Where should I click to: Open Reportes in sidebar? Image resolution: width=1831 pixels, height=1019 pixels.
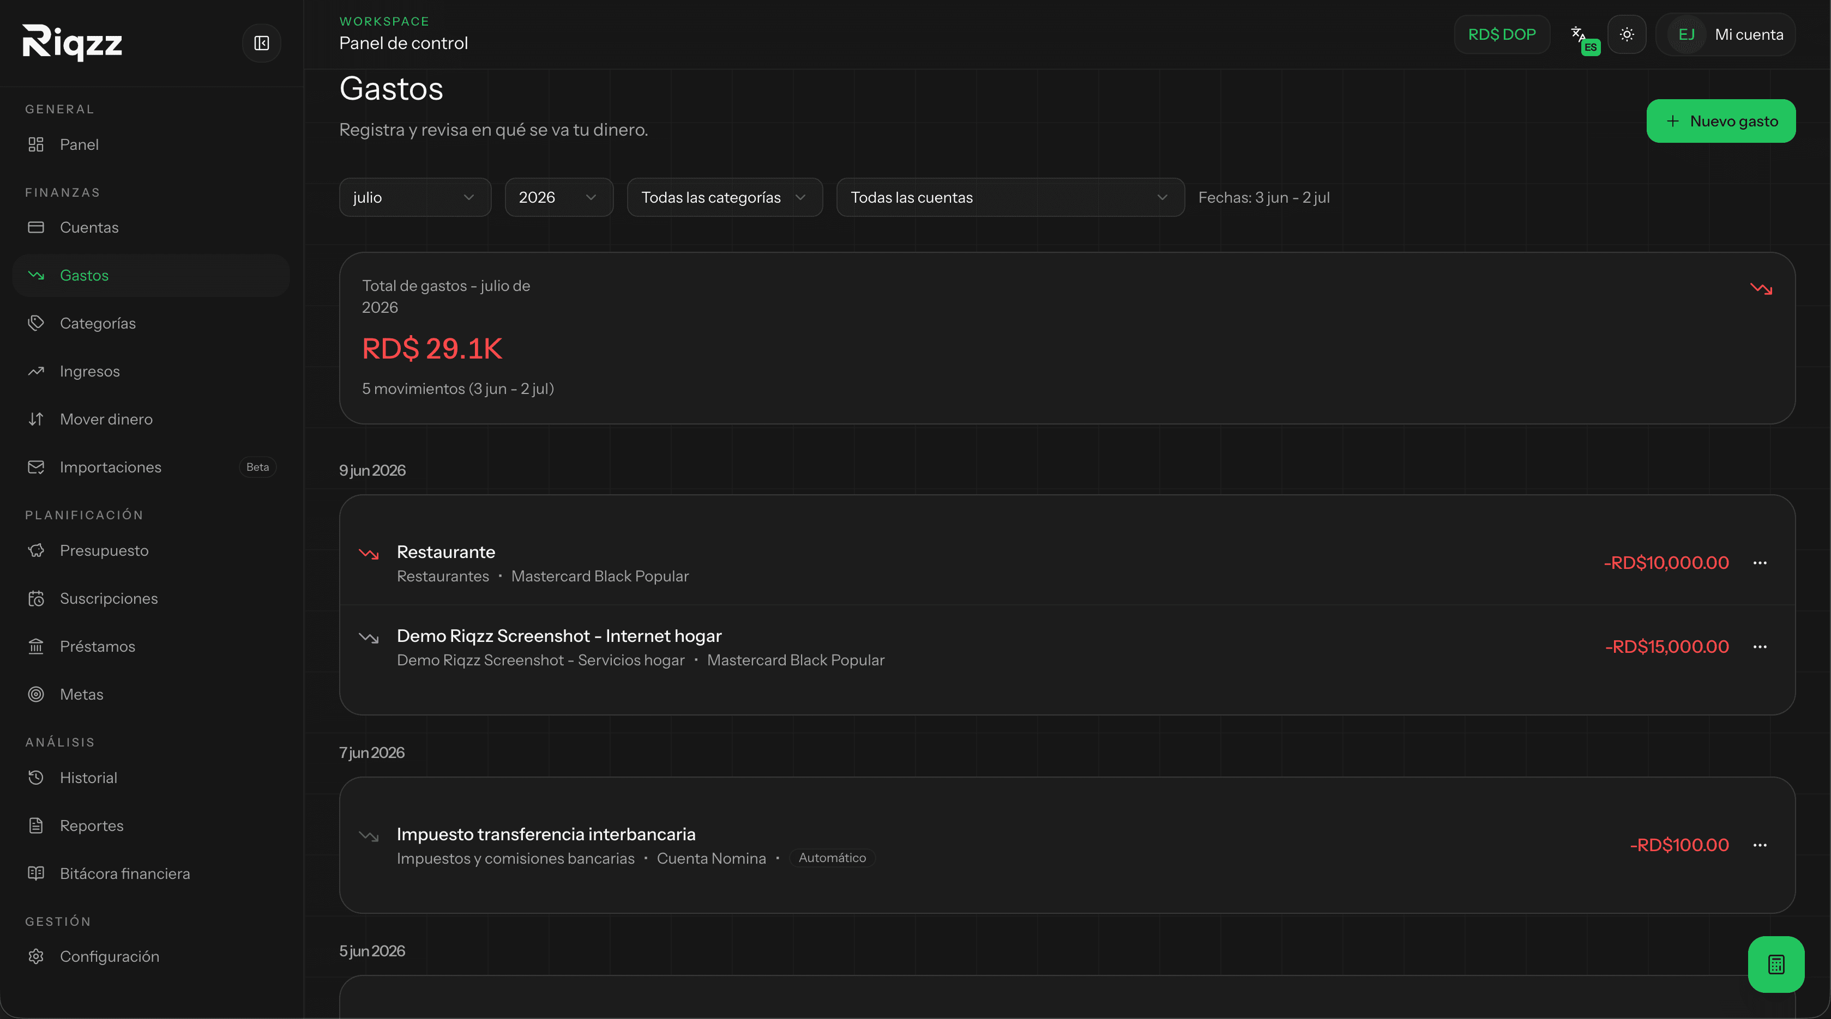[x=150, y=826]
